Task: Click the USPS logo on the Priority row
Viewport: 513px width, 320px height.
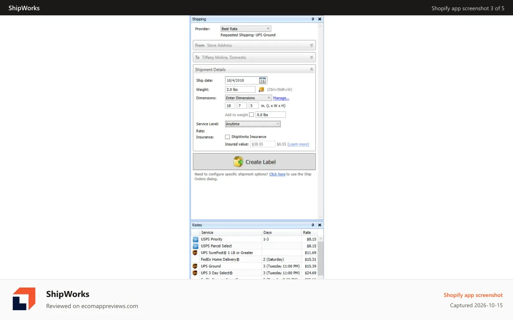Action: 195,239
